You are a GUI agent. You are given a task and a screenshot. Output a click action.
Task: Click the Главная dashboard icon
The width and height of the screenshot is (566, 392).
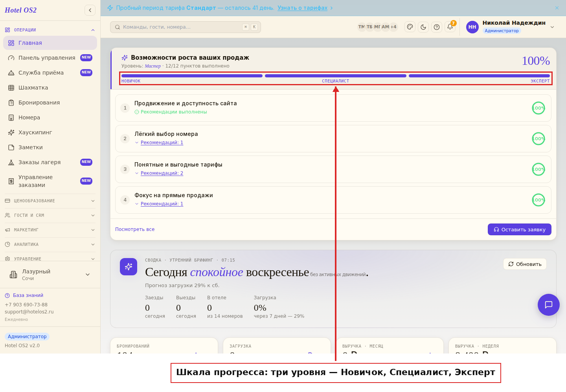pos(11,43)
